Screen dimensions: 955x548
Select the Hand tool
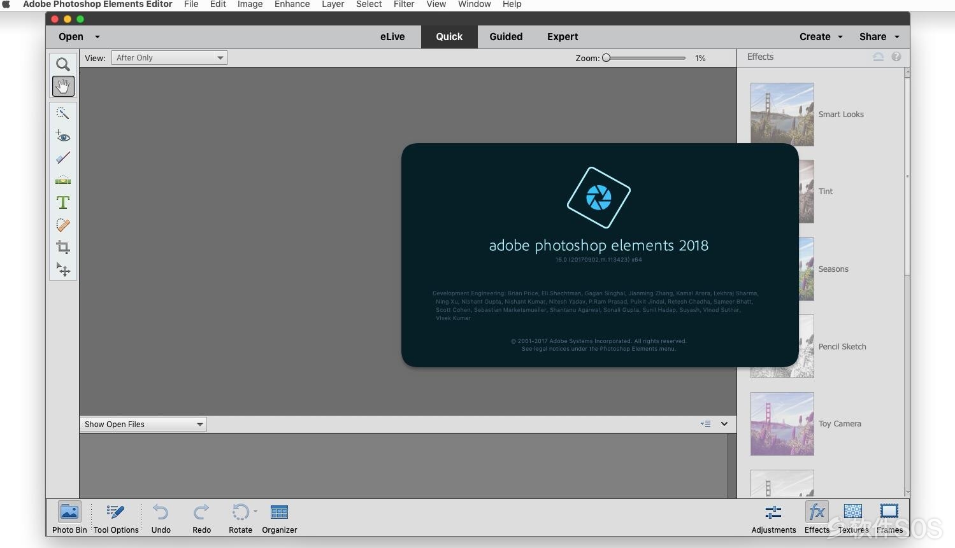coord(62,86)
